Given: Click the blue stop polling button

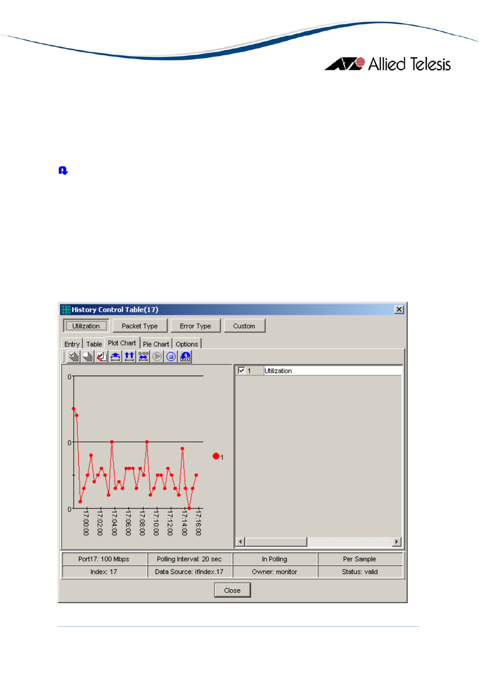Looking at the screenshot, I should click(x=171, y=357).
